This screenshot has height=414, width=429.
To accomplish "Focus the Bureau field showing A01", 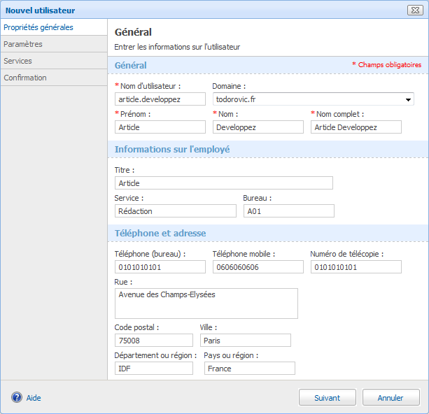I will point(288,210).
